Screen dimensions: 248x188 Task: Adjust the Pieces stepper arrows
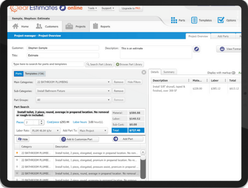[x=42, y=122]
